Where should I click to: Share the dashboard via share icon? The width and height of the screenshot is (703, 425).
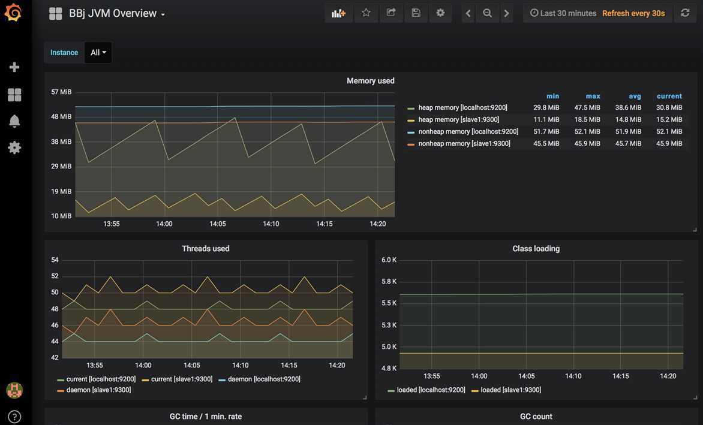click(x=391, y=13)
